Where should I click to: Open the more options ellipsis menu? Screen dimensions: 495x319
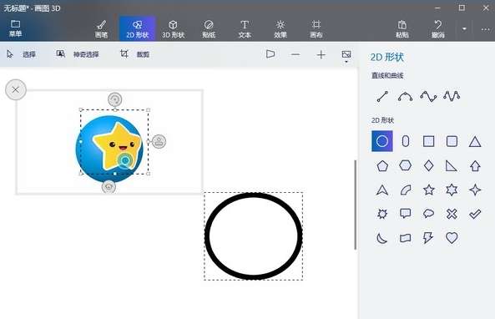pyautogui.click(x=485, y=29)
